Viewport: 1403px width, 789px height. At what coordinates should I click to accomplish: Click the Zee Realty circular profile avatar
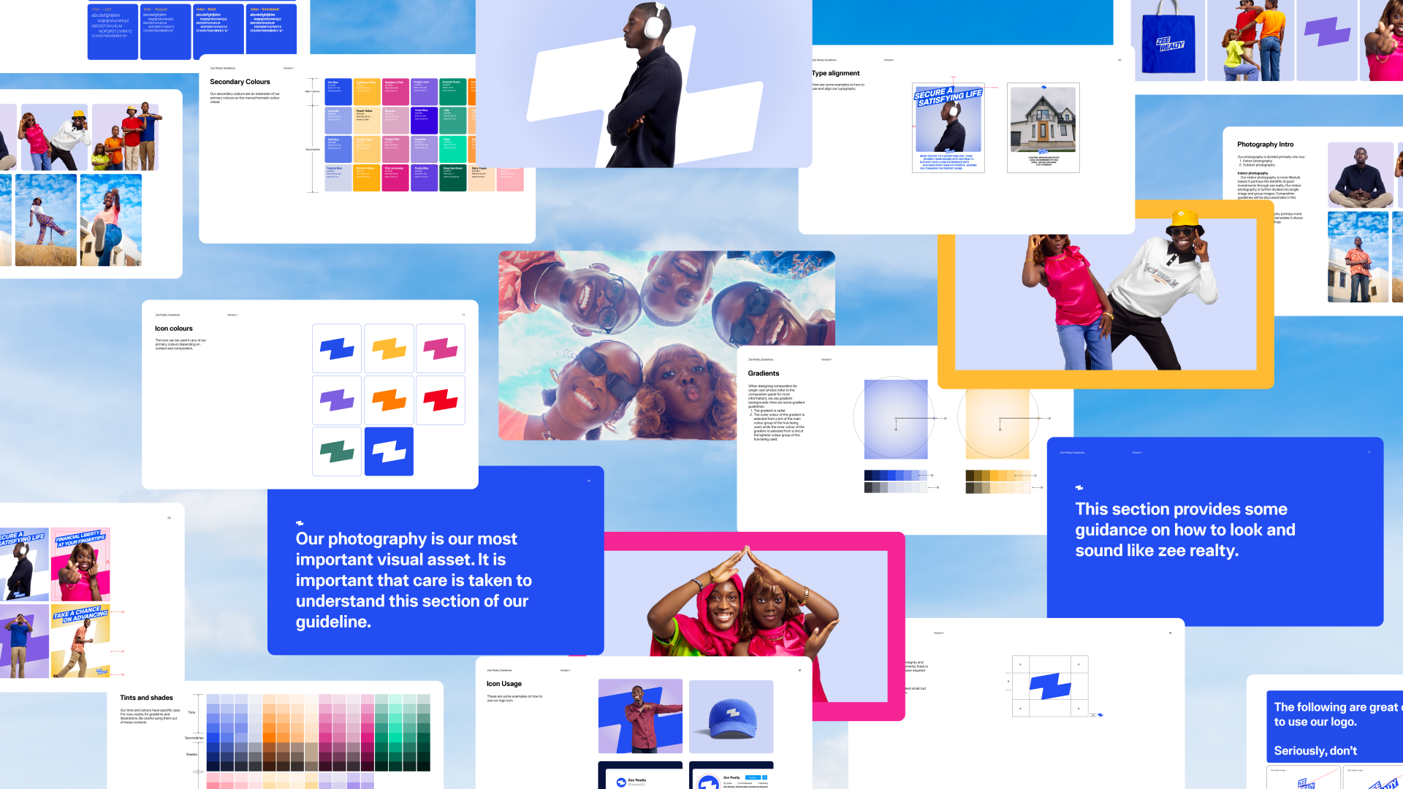710,782
